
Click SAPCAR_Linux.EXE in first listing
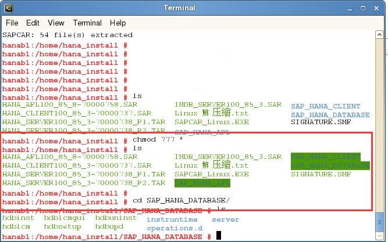click(212, 122)
